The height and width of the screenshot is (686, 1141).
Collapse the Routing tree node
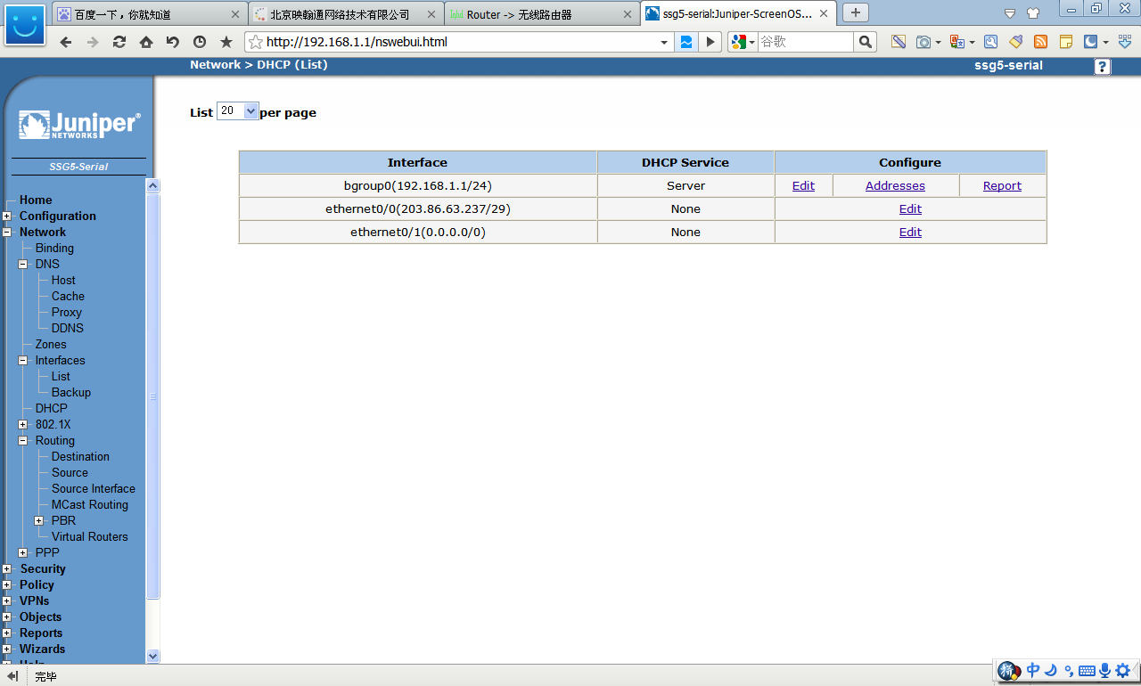click(23, 441)
